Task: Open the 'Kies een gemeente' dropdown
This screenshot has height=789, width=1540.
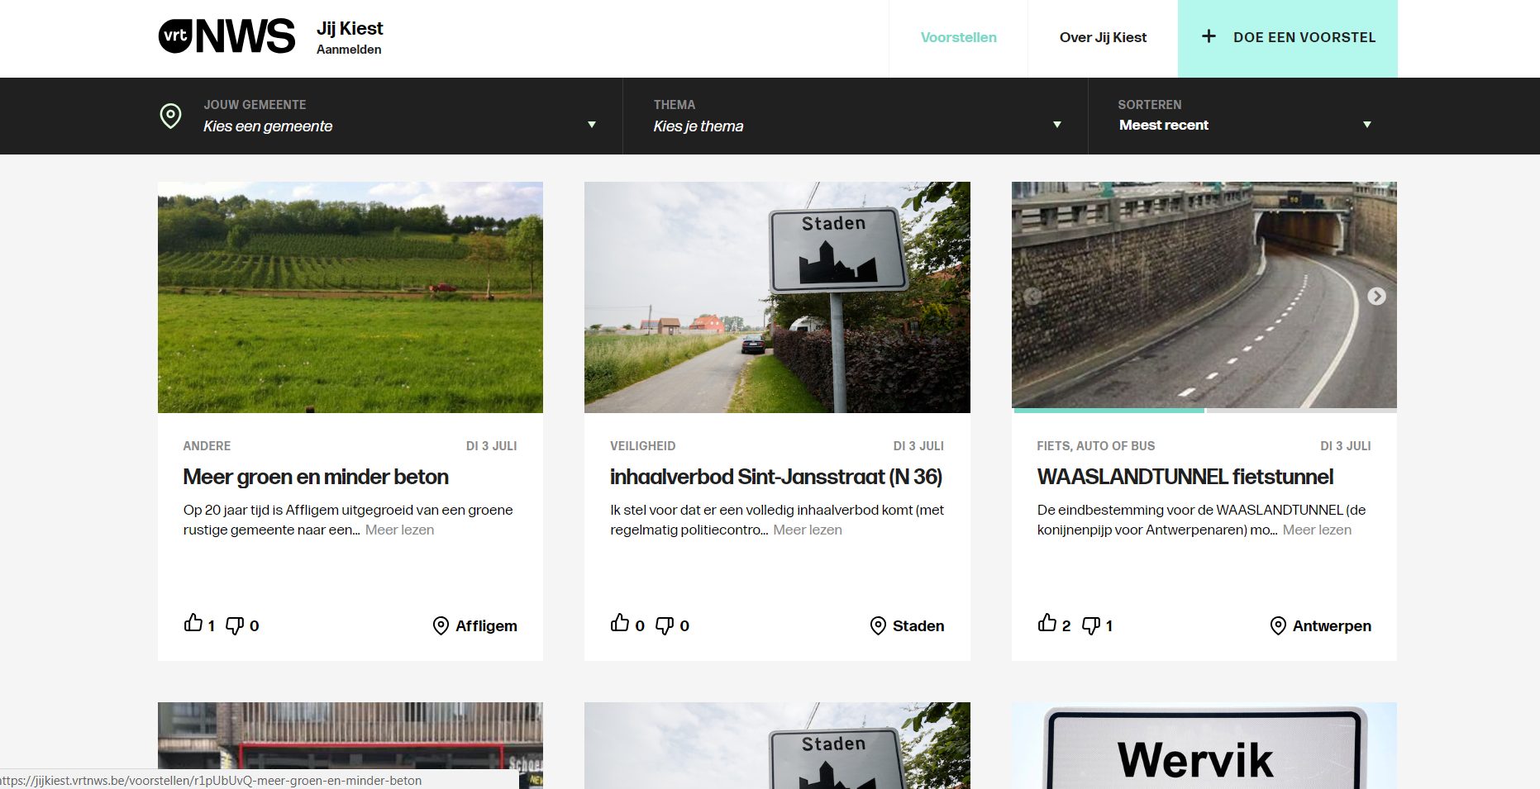Action: 397,116
